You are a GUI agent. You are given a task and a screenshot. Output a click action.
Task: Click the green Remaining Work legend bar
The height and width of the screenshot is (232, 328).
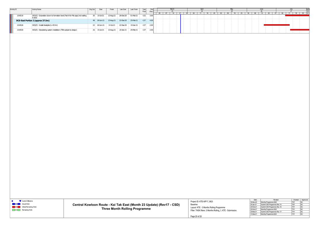16,210
